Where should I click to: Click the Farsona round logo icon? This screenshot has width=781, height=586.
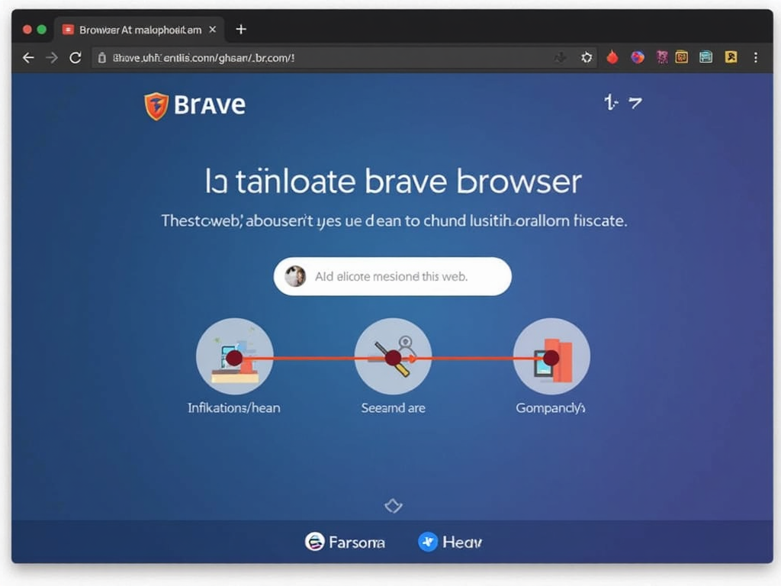pyautogui.click(x=315, y=541)
